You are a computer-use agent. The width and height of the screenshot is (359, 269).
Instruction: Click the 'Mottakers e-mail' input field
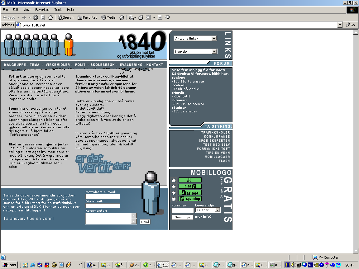103,196
